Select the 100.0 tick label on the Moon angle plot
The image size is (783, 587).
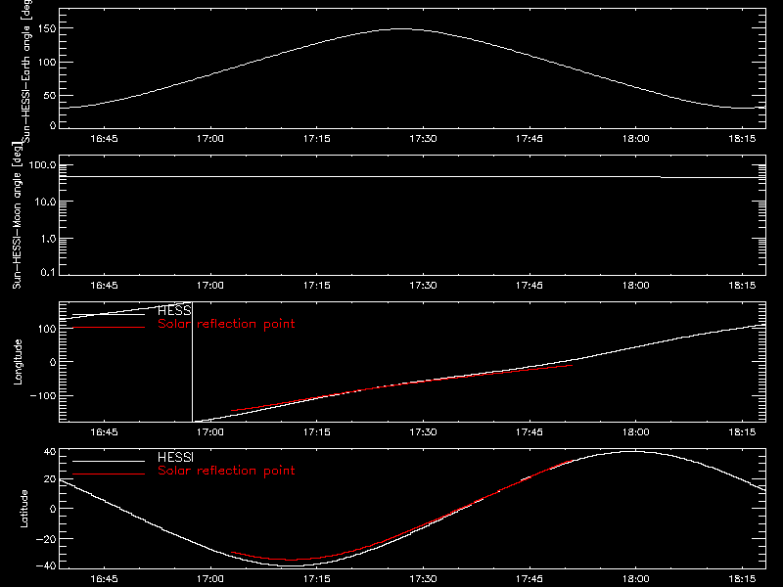[42, 165]
